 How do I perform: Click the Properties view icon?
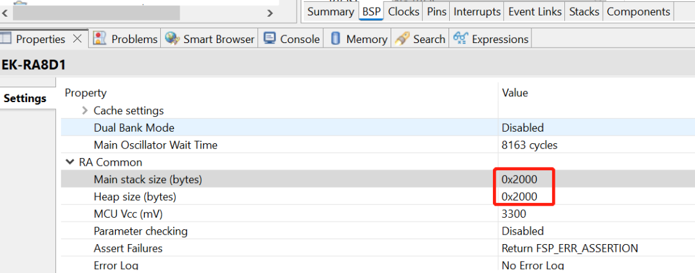tap(7, 39)
